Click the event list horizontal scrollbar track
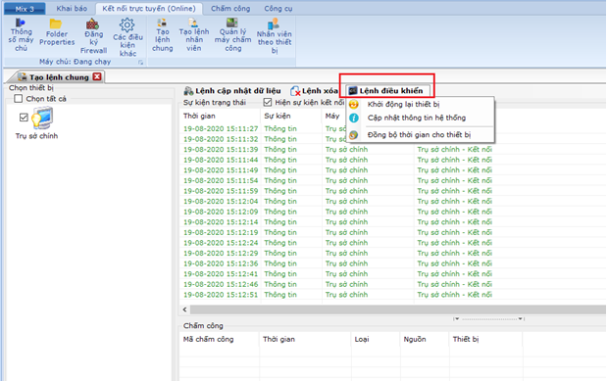The image size is (607, 381). pos(398,310)
